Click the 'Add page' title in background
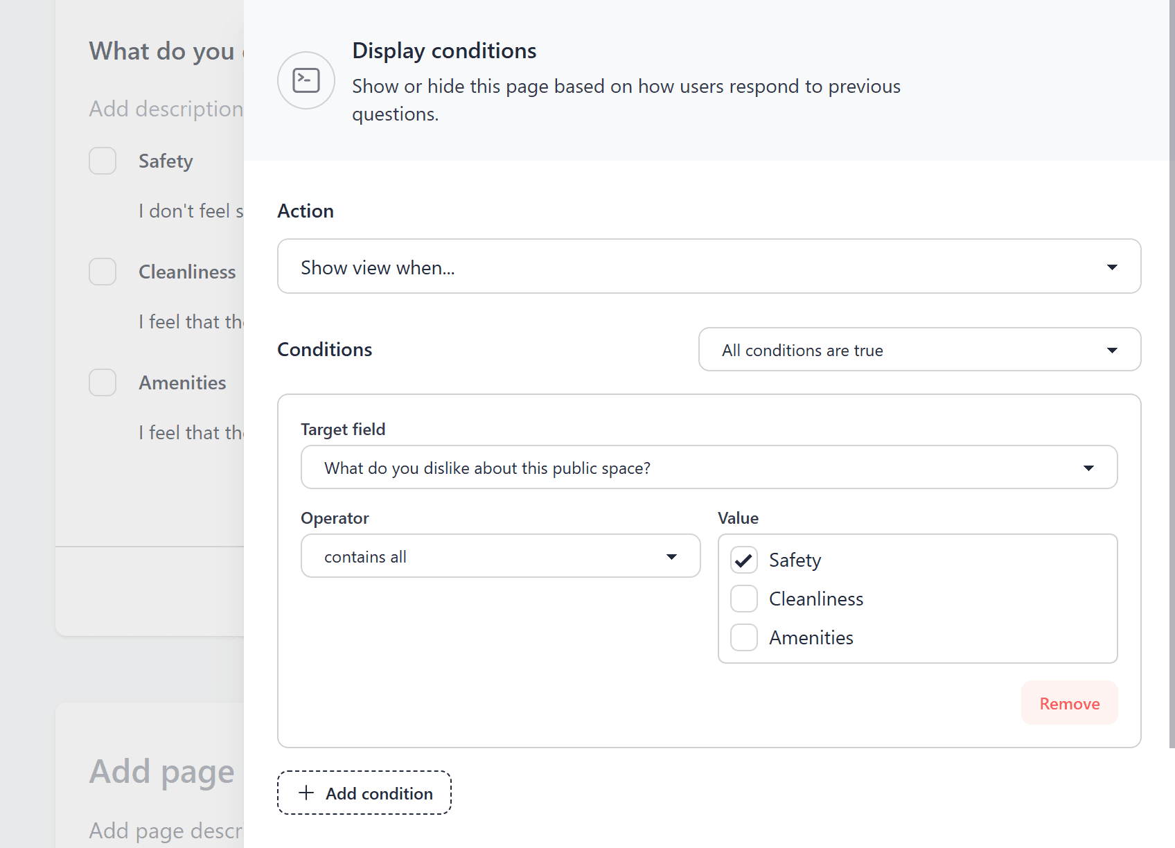Viewport: 1175px width, 848px height. pos(162,772)
